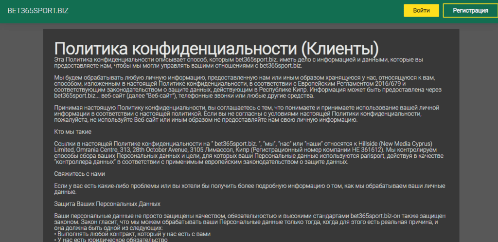498x242 pixels.
Task: Click bullet У нас есть юридическое обязательство
Action: [110, 240]
